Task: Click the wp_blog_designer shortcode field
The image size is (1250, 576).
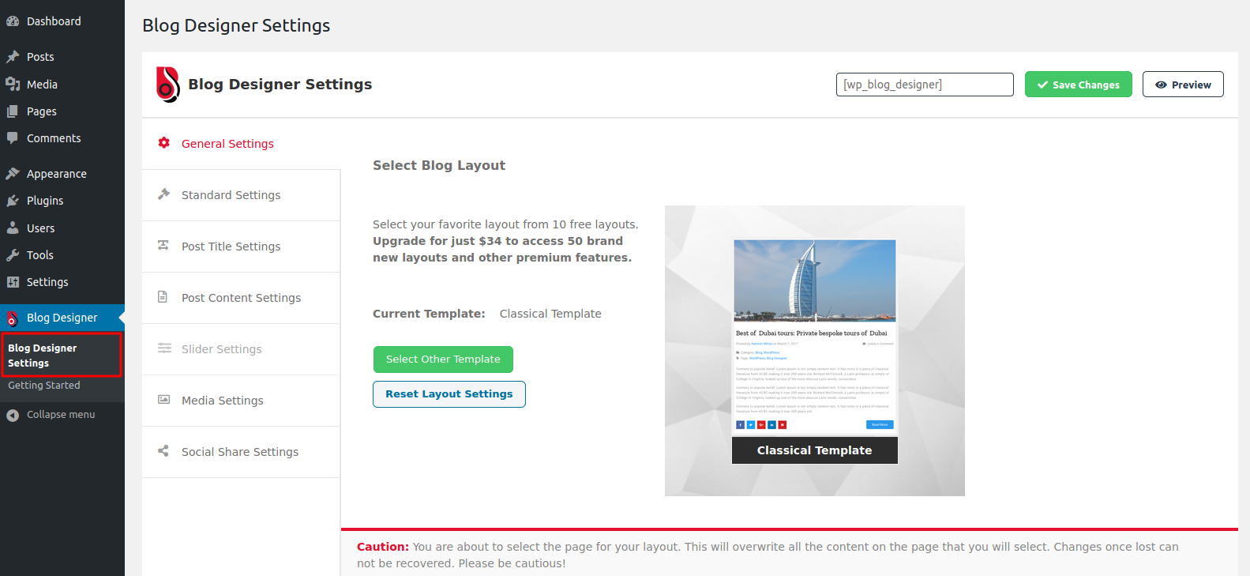Action: (x=925, y=85)
